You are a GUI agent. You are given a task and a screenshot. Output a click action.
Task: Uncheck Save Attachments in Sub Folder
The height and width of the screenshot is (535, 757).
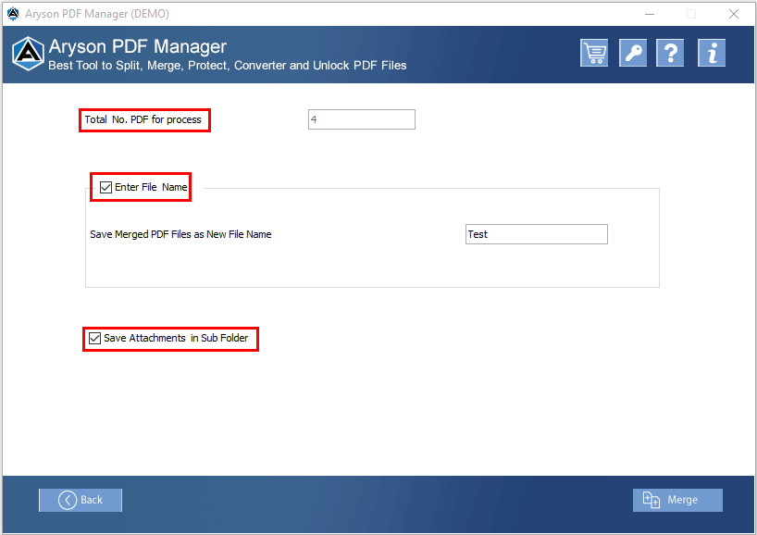(95, 338)
